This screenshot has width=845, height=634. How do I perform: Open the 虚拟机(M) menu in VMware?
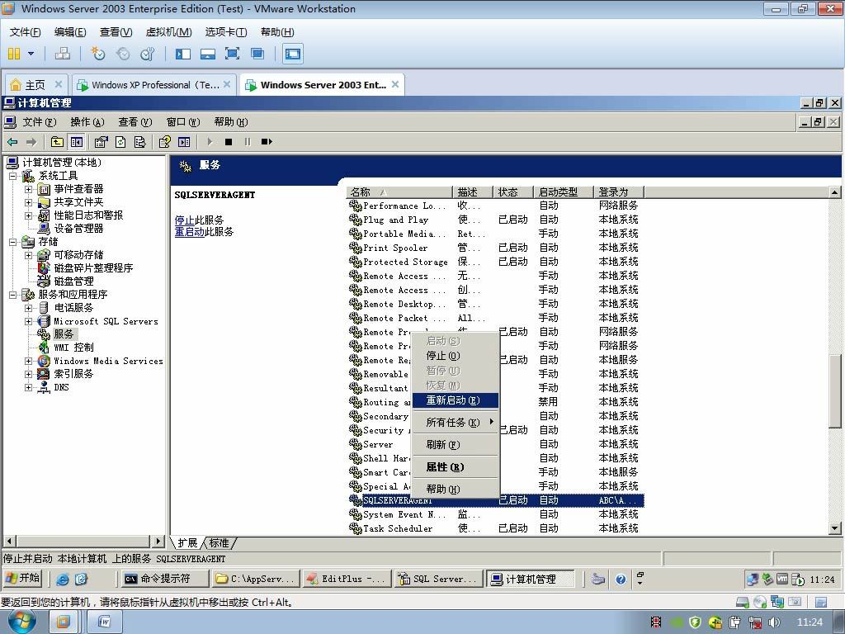pos(168,32)
